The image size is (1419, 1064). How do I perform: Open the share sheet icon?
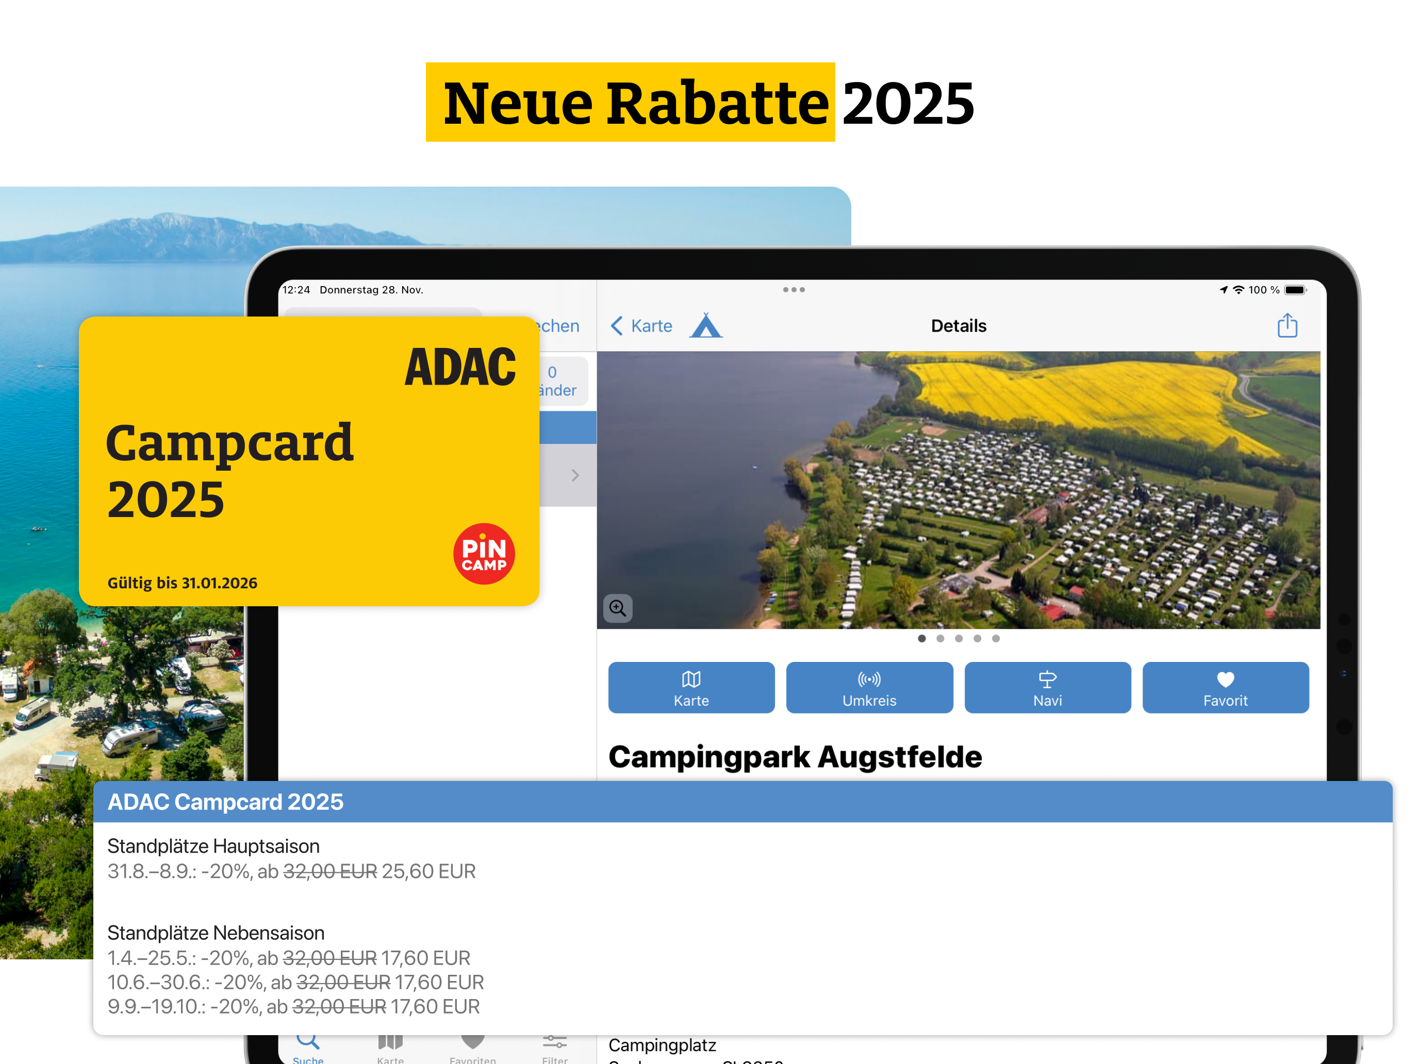pyautogui.click(x=1287, y=325)
